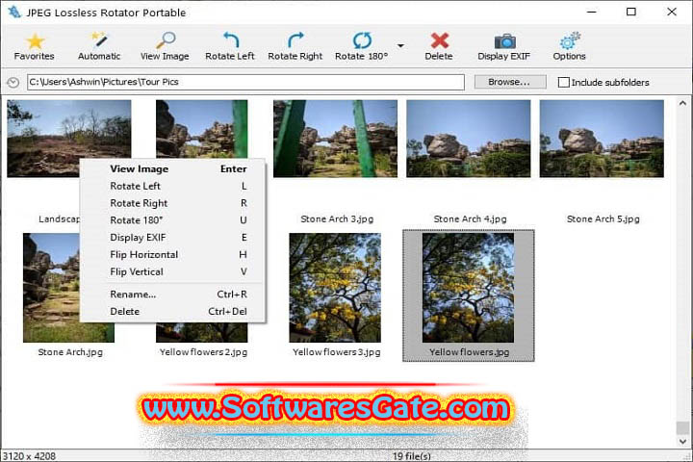
Task: Maximize the JPEG Lossless Rotator window
Action: tap(631, 12)
